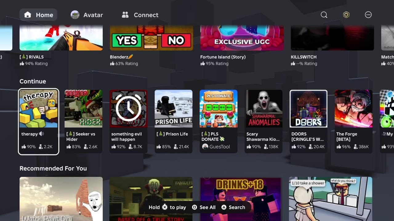
Task: Click the Blenderz game title text
Action: 122,57
